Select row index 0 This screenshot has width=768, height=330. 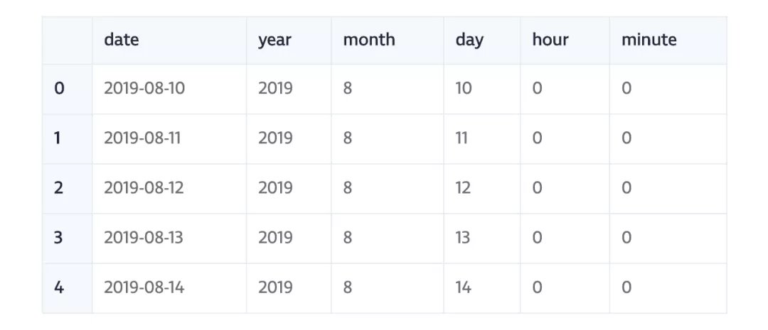[x=60, y=89]
